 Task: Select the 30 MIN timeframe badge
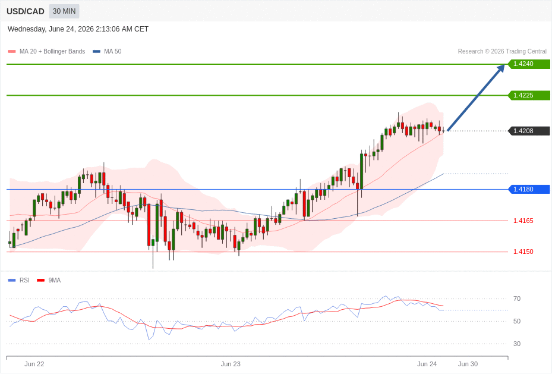(64, 11)
